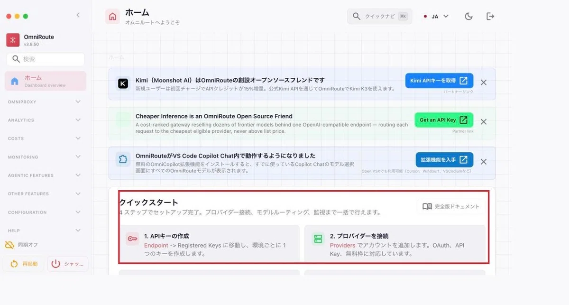This screenshot has height=305, width=569.
Task: Click the シャッ… shutdown button
Action: point(68,264)
